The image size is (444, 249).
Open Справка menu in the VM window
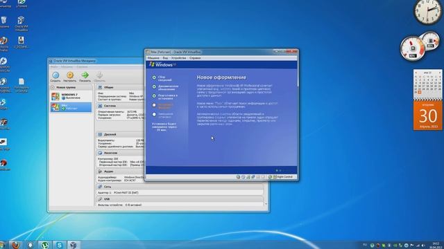[x=195, y=58]
